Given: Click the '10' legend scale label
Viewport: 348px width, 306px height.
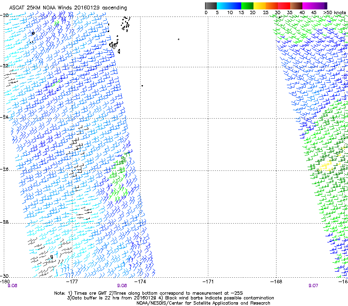Looking at the screenshot, I should (x=230, y=13).
